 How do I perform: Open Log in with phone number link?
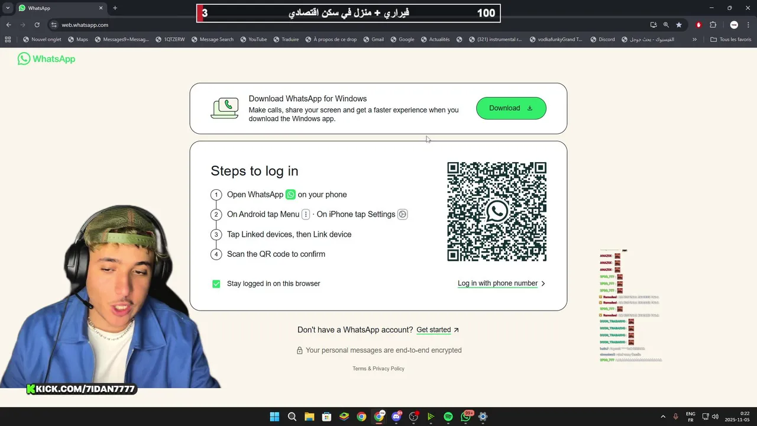(502, 283)
